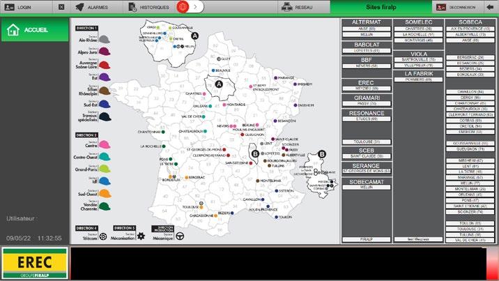Click the X box icon beside LOGIN
This screenshot has width=499, height=281.
pos(61,7)
